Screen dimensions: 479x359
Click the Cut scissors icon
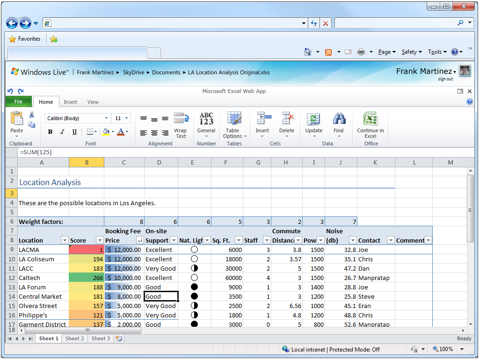pos(31,115)
